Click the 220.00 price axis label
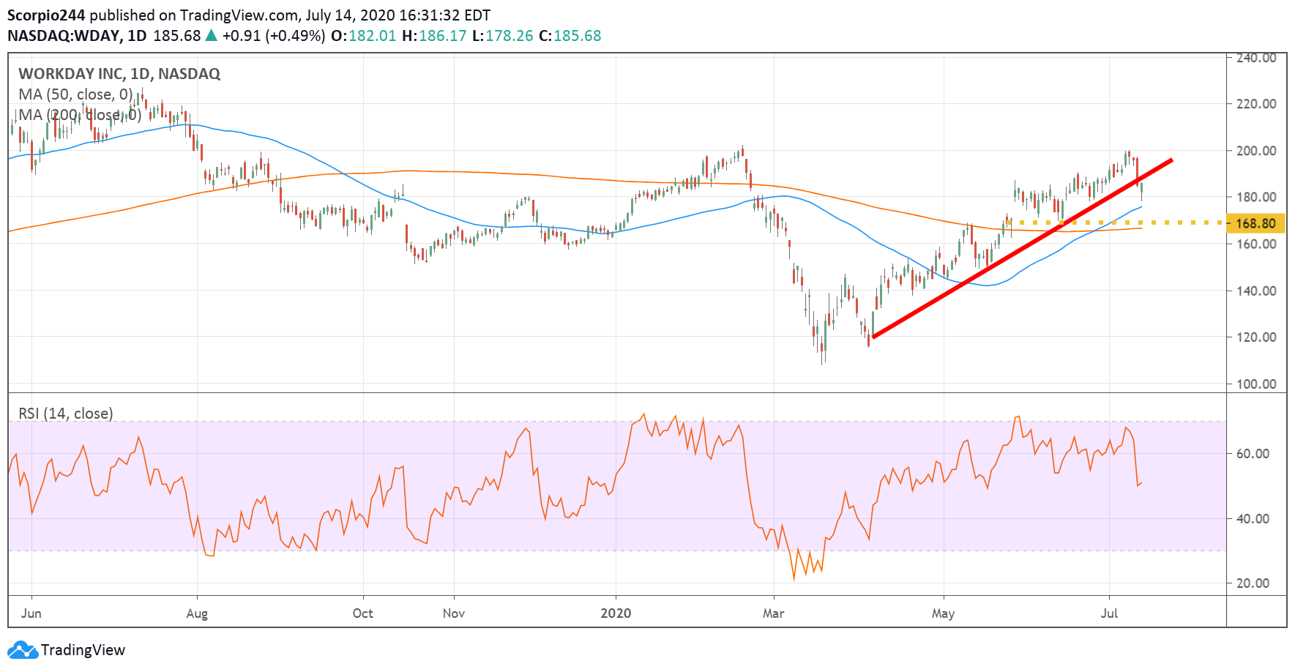This screenshot has width=1295, height=672. click(x=1256, y=104)
